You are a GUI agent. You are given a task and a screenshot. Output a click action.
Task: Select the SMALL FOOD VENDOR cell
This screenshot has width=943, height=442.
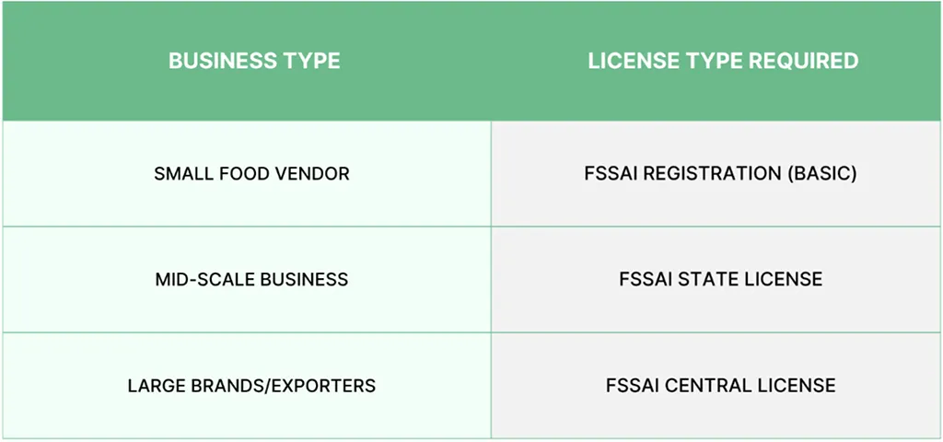(251, 174)
